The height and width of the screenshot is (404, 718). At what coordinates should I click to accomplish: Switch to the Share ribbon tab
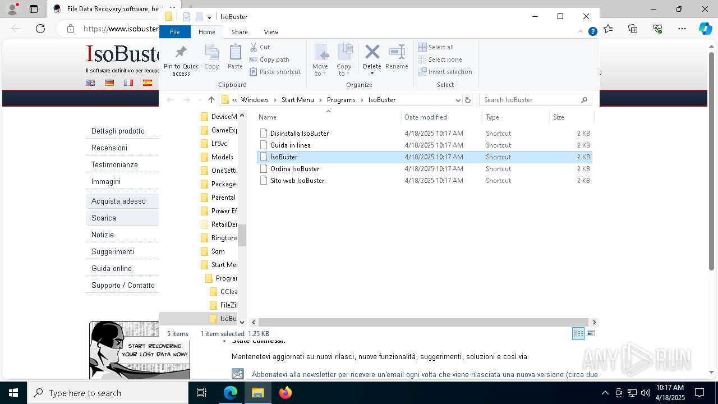click(x=240, y=32)
